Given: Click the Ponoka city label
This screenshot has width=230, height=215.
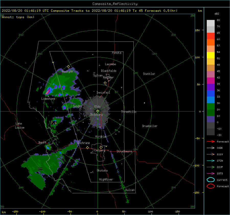Looking at the screenshot, I should (x=117, y=53).
